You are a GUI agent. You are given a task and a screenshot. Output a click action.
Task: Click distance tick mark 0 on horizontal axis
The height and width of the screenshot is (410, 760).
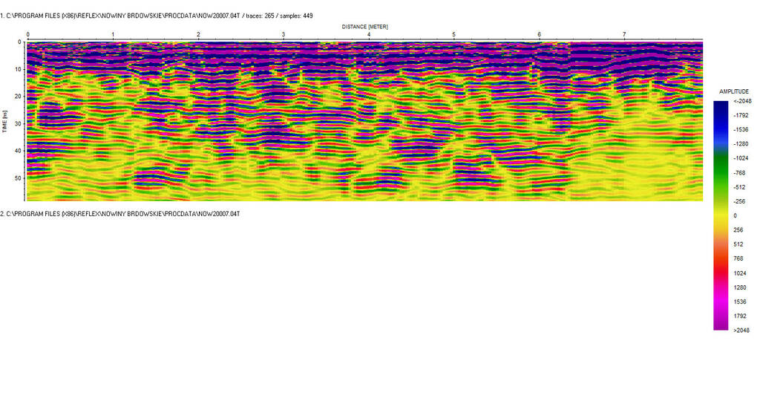pyautogui.click(x=27, y=35)
